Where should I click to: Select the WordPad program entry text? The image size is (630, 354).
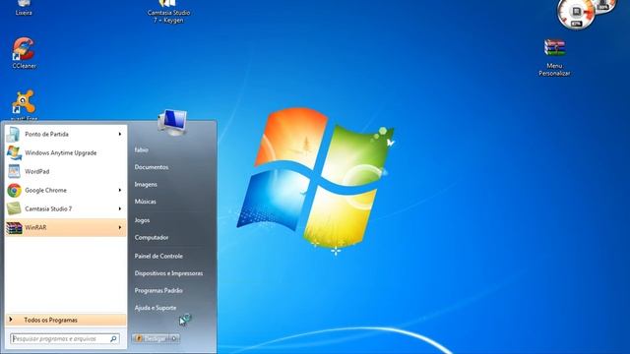tap(37, 171)
